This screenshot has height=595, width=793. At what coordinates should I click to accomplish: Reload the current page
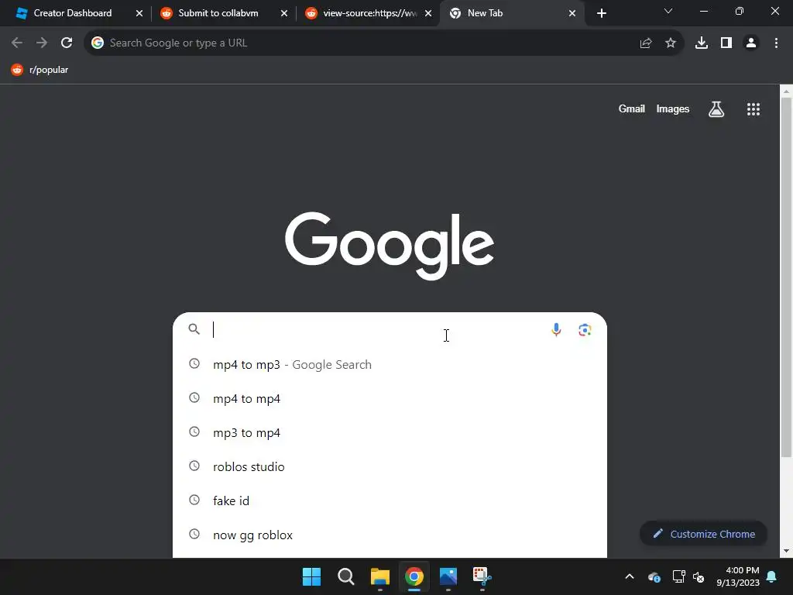tap(67, 43)
